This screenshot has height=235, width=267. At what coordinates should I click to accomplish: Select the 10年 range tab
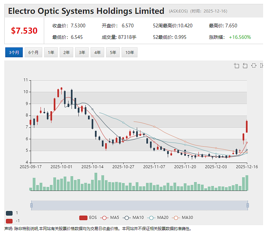coord(130,52)
